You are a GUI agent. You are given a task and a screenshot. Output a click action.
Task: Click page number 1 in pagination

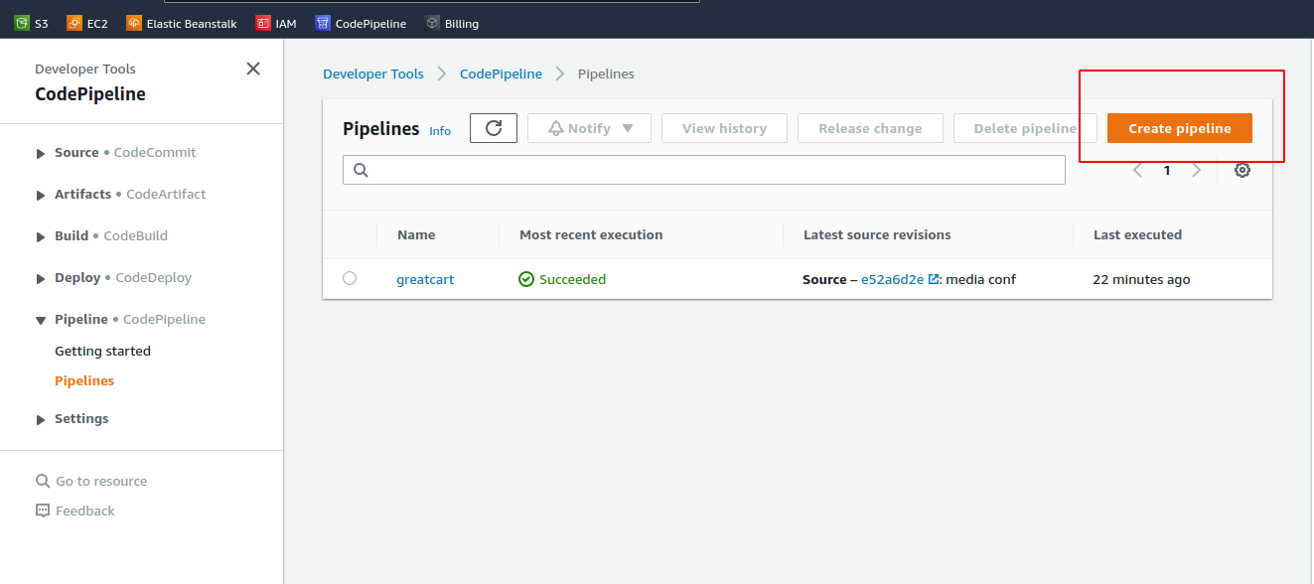pos(1167,170)
